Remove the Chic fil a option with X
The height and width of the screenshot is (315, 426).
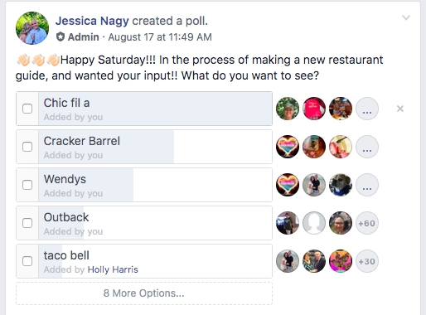pos(400,109)
